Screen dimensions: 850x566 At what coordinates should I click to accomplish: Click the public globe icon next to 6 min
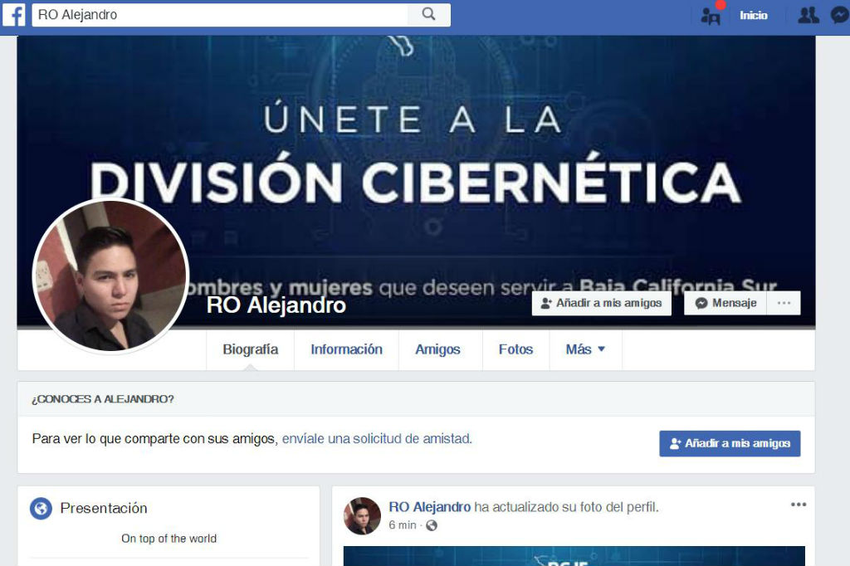click(432, 525)
